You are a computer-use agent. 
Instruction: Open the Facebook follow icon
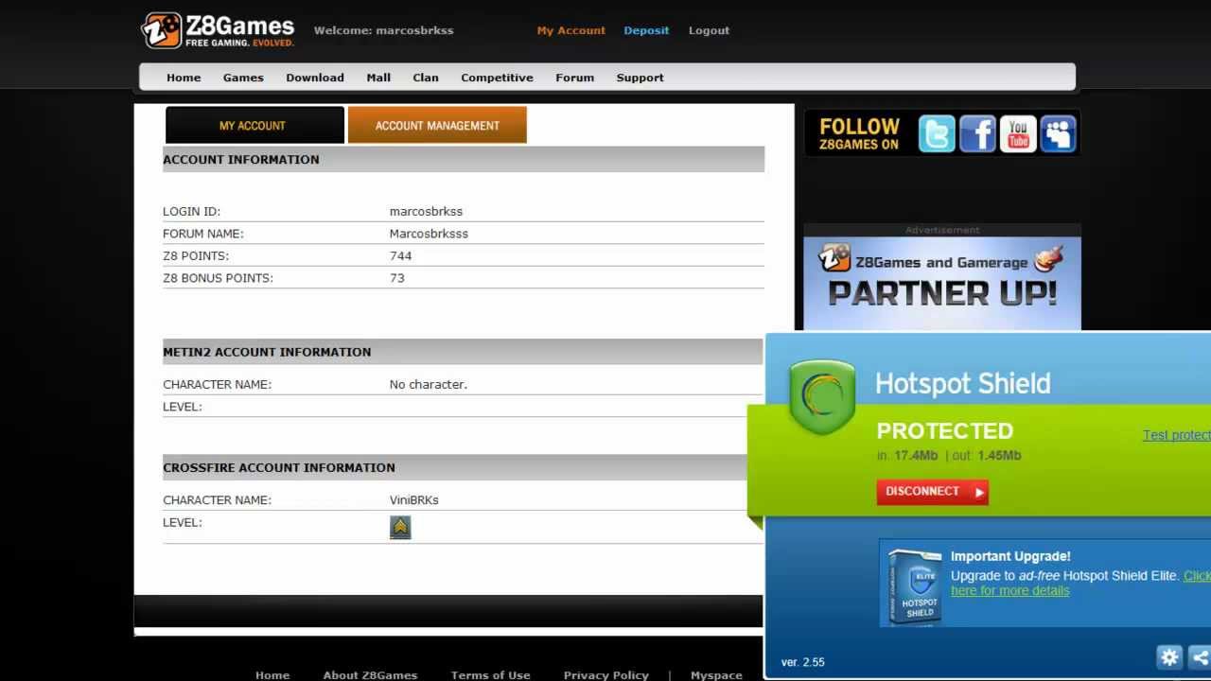[977, 133]
